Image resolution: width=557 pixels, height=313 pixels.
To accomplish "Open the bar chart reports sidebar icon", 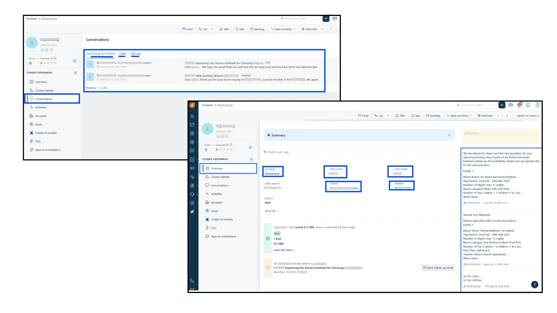I will 192,159.
